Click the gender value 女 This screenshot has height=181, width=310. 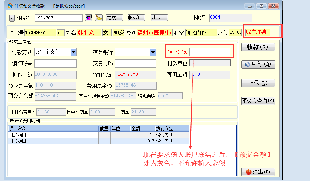point(107,32)
